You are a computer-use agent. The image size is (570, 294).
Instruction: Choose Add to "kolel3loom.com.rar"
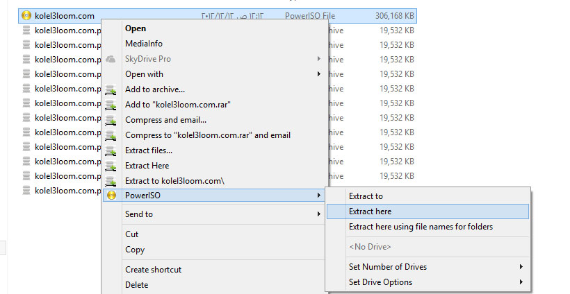(178, 105)
